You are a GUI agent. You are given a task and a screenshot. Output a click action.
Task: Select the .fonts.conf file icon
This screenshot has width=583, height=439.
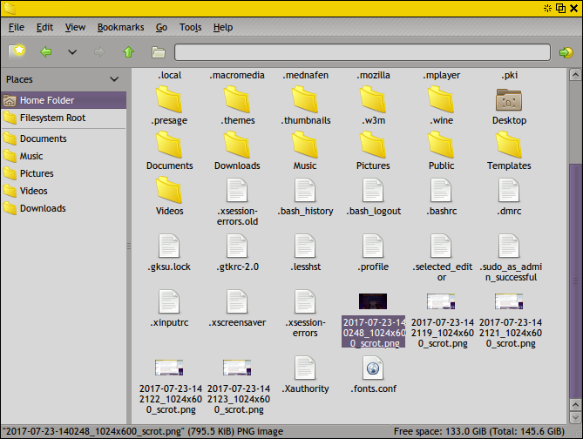(373, 369)
